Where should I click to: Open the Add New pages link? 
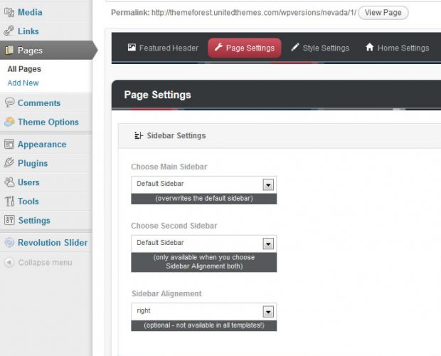point(23,83)
